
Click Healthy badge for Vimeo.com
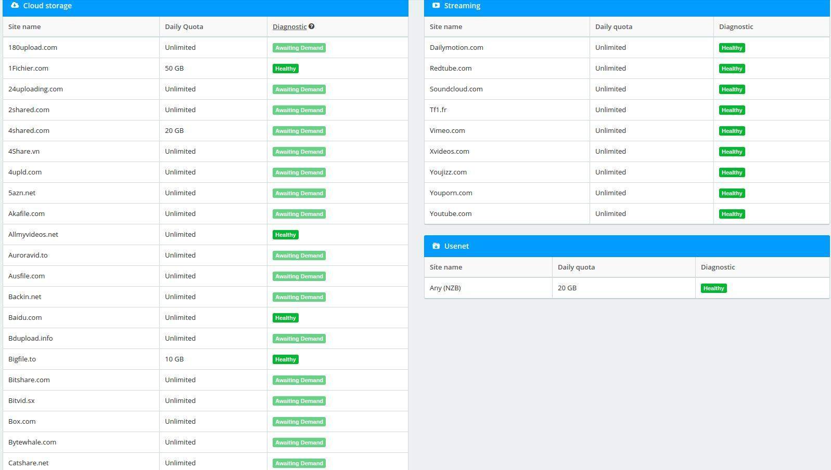click(x=732, y=131)
